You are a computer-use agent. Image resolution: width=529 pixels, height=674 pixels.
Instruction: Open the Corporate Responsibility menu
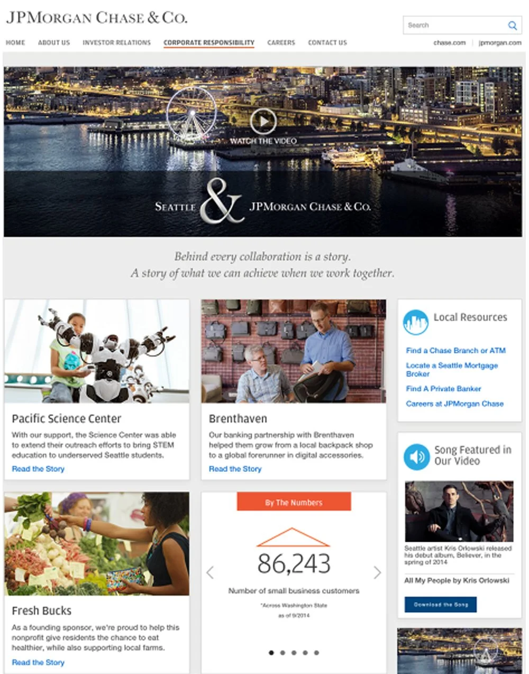tap(209, 43)
